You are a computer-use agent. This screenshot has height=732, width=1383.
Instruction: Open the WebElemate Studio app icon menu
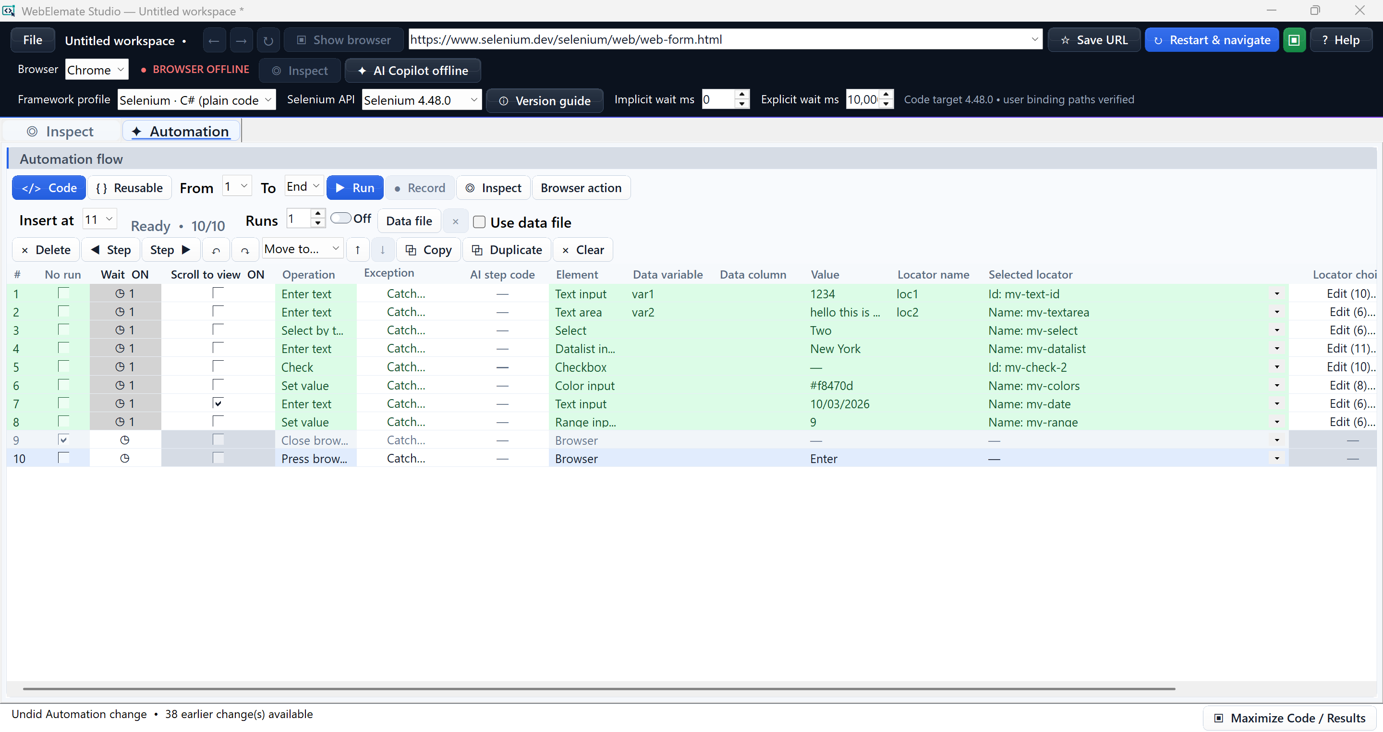pyautogui.click(x=9, y=11)
